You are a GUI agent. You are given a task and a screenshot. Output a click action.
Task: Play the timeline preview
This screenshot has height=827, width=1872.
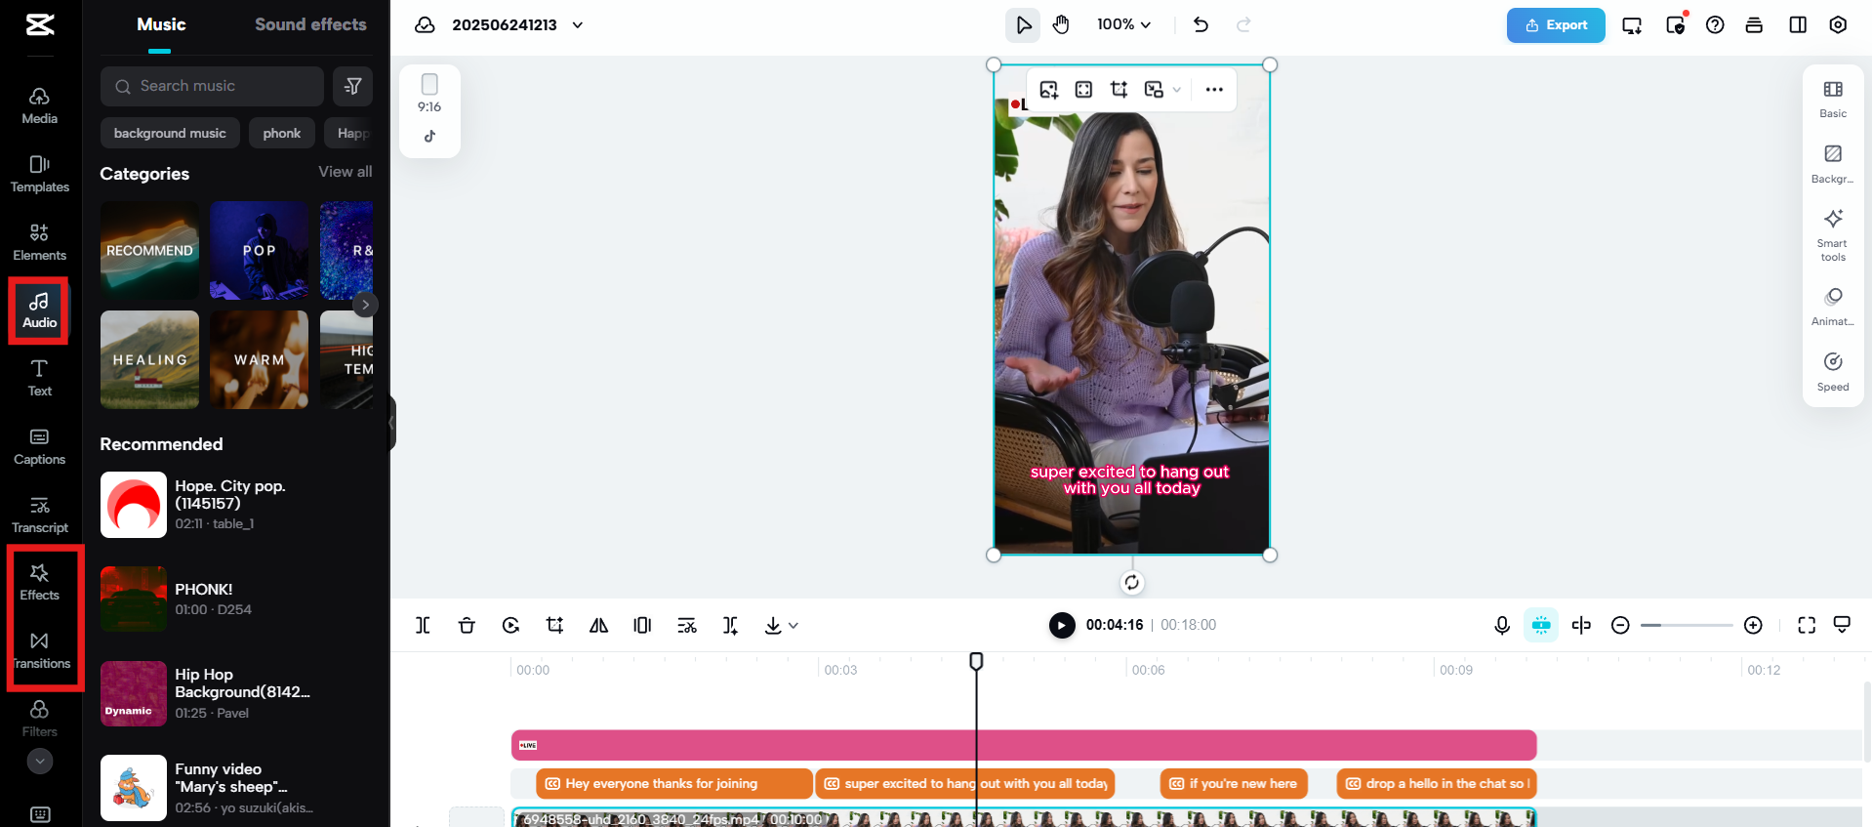(1062, 625)
